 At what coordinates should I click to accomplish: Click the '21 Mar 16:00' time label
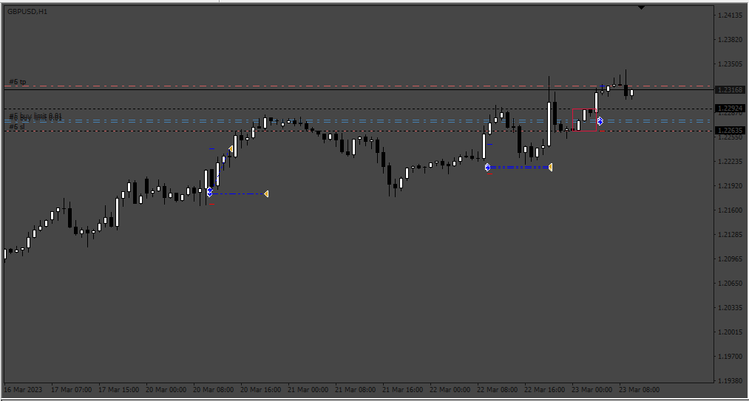pyautogui.click(x=402, y=389)
